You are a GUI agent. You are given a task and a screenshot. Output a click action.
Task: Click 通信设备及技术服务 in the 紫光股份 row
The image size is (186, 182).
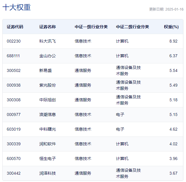tap(128, 85)
